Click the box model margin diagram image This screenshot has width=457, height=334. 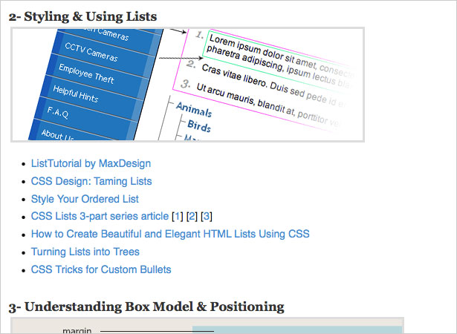pyautogui.click(x=207, y=326)
